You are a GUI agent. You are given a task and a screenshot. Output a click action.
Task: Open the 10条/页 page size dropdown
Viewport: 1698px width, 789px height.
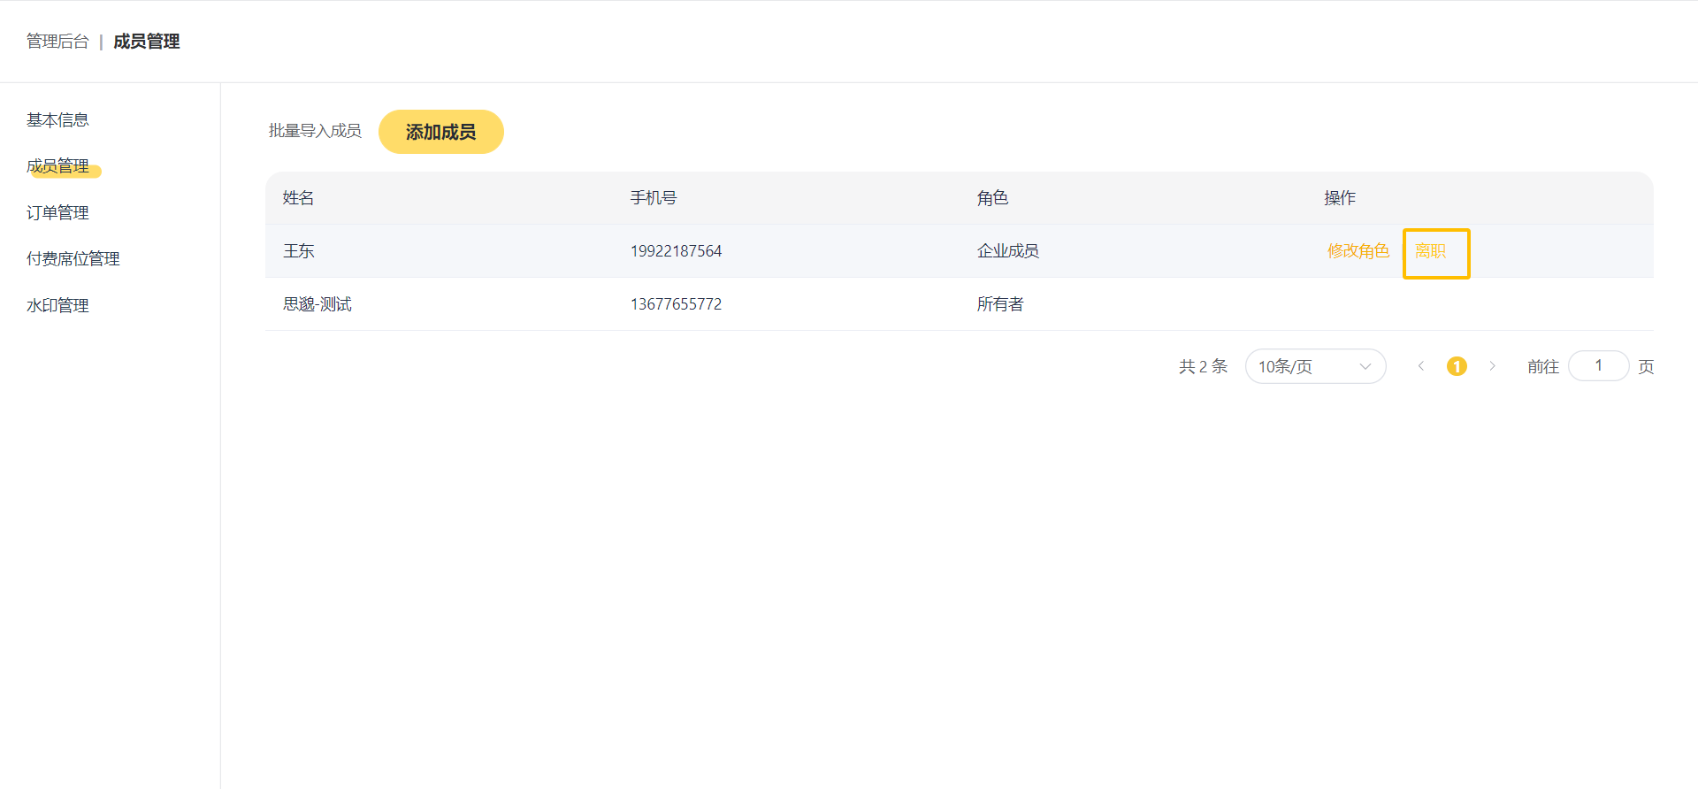click(1314, 366)
